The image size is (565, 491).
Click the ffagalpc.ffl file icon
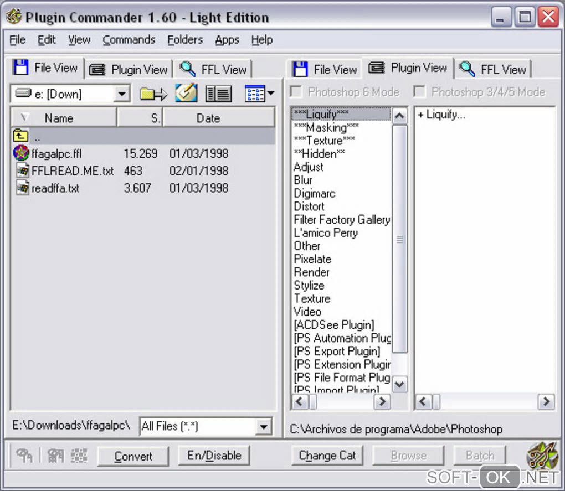pyautogui.click(x=21, y=153)
